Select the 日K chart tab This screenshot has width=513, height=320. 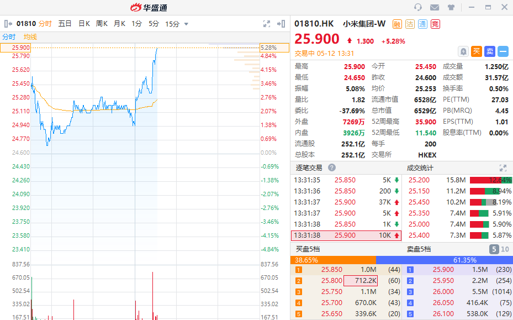[84, 24]
